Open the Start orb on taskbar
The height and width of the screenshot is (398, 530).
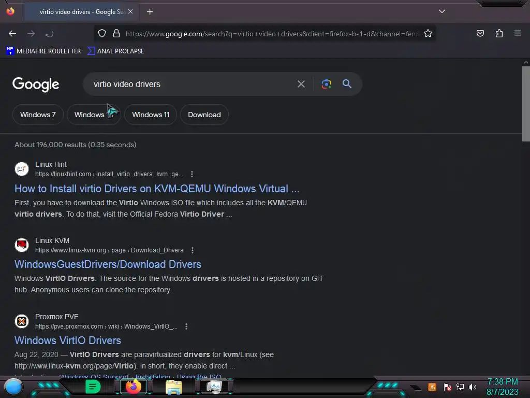pos(13,387)
